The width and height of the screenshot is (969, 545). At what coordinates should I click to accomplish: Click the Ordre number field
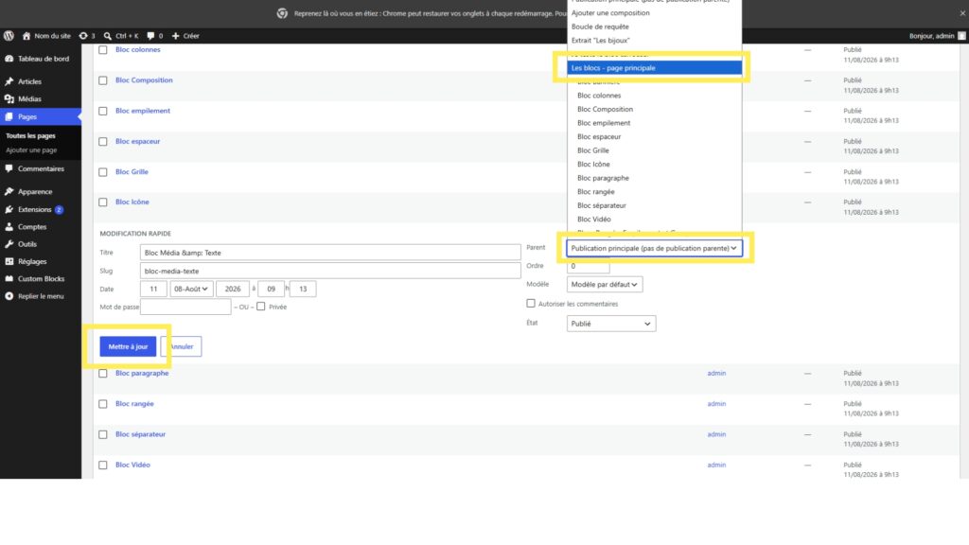coord(588,266)
